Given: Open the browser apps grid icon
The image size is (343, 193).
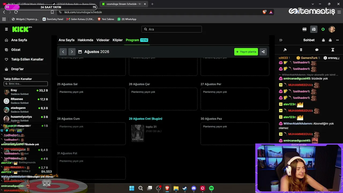Looking at the screenshot, I should click(4, 19).
